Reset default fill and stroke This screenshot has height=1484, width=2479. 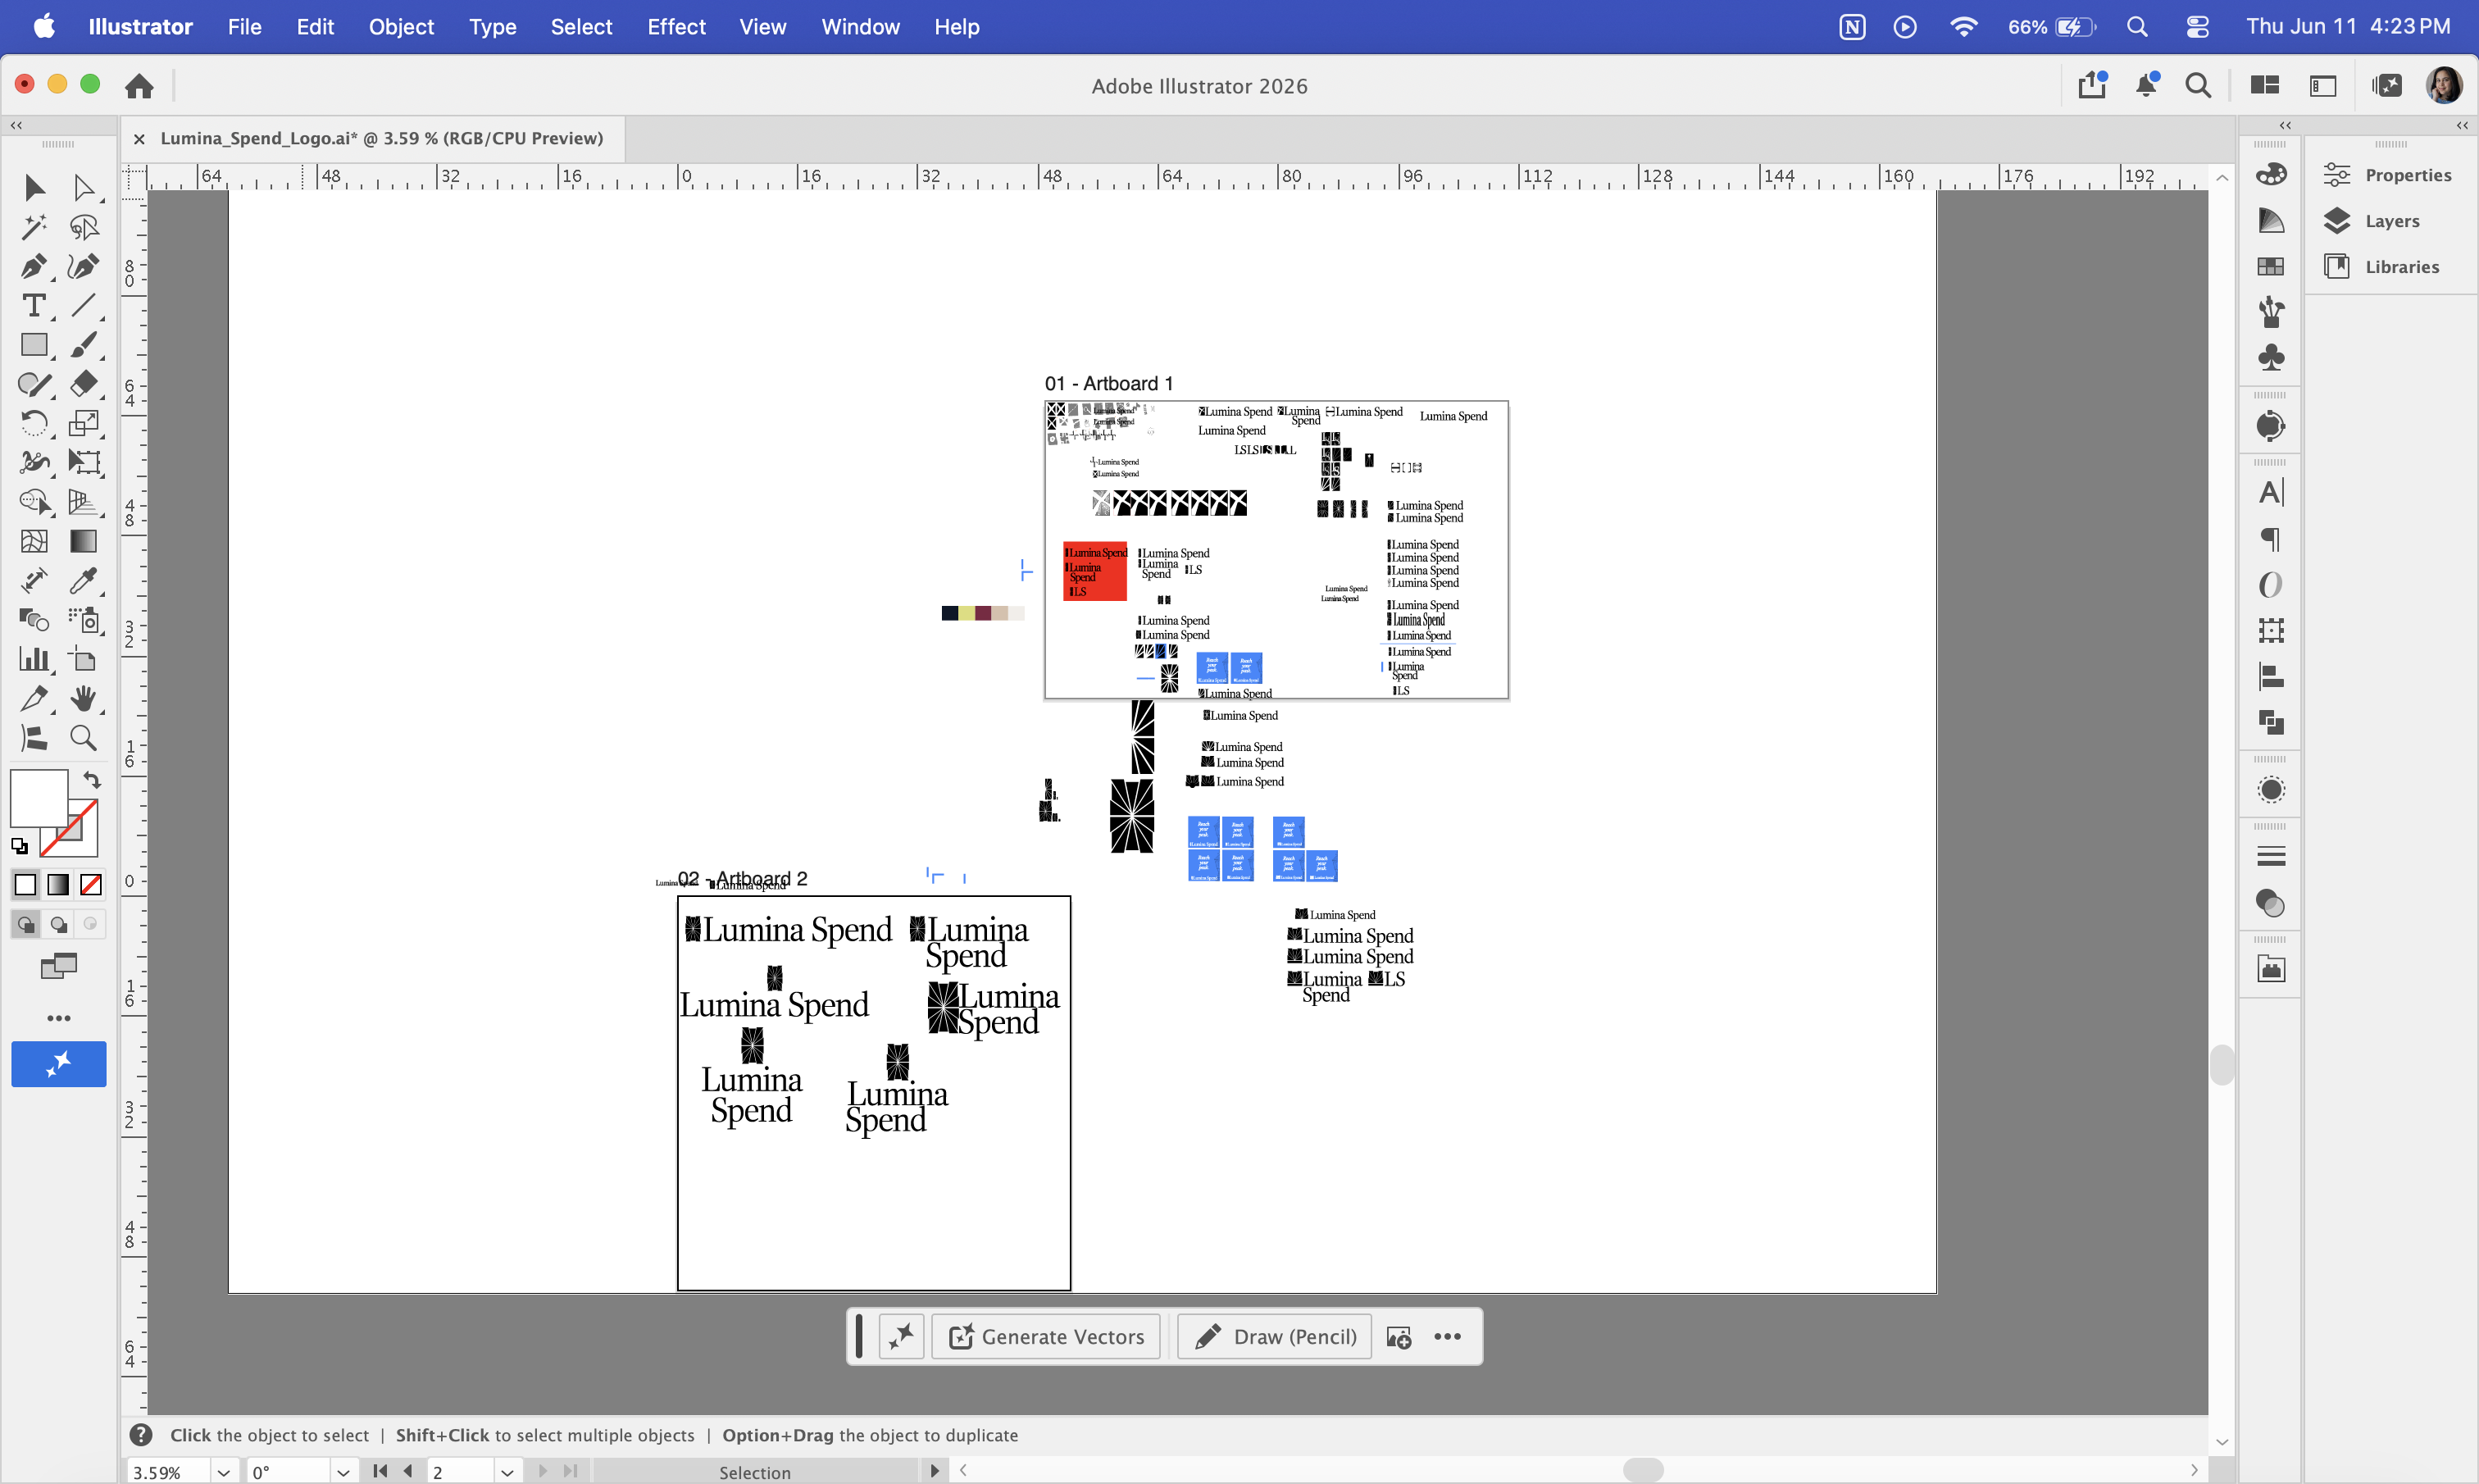pyautogui.click(x=19, y=846)
